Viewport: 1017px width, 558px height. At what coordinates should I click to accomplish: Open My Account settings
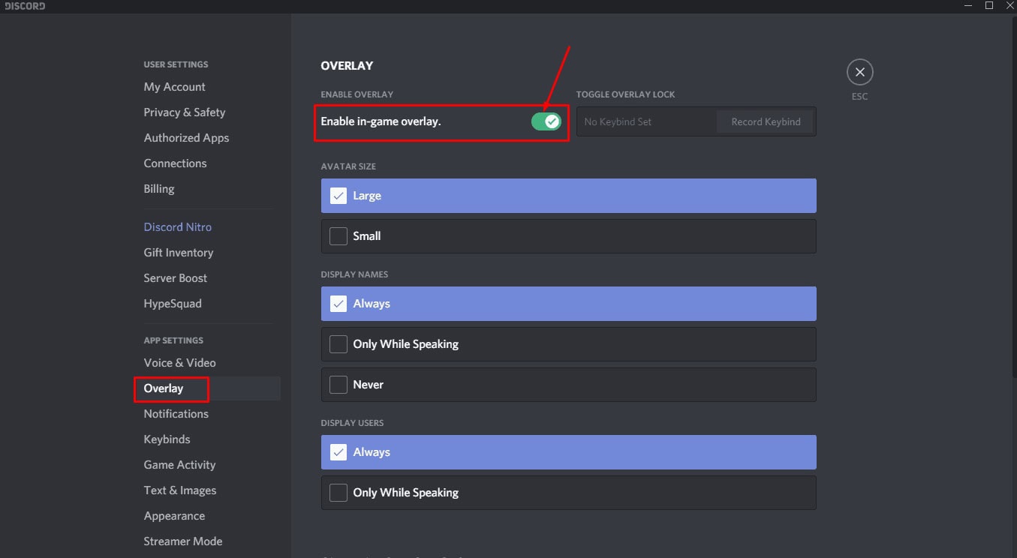(x=174, y=87)
